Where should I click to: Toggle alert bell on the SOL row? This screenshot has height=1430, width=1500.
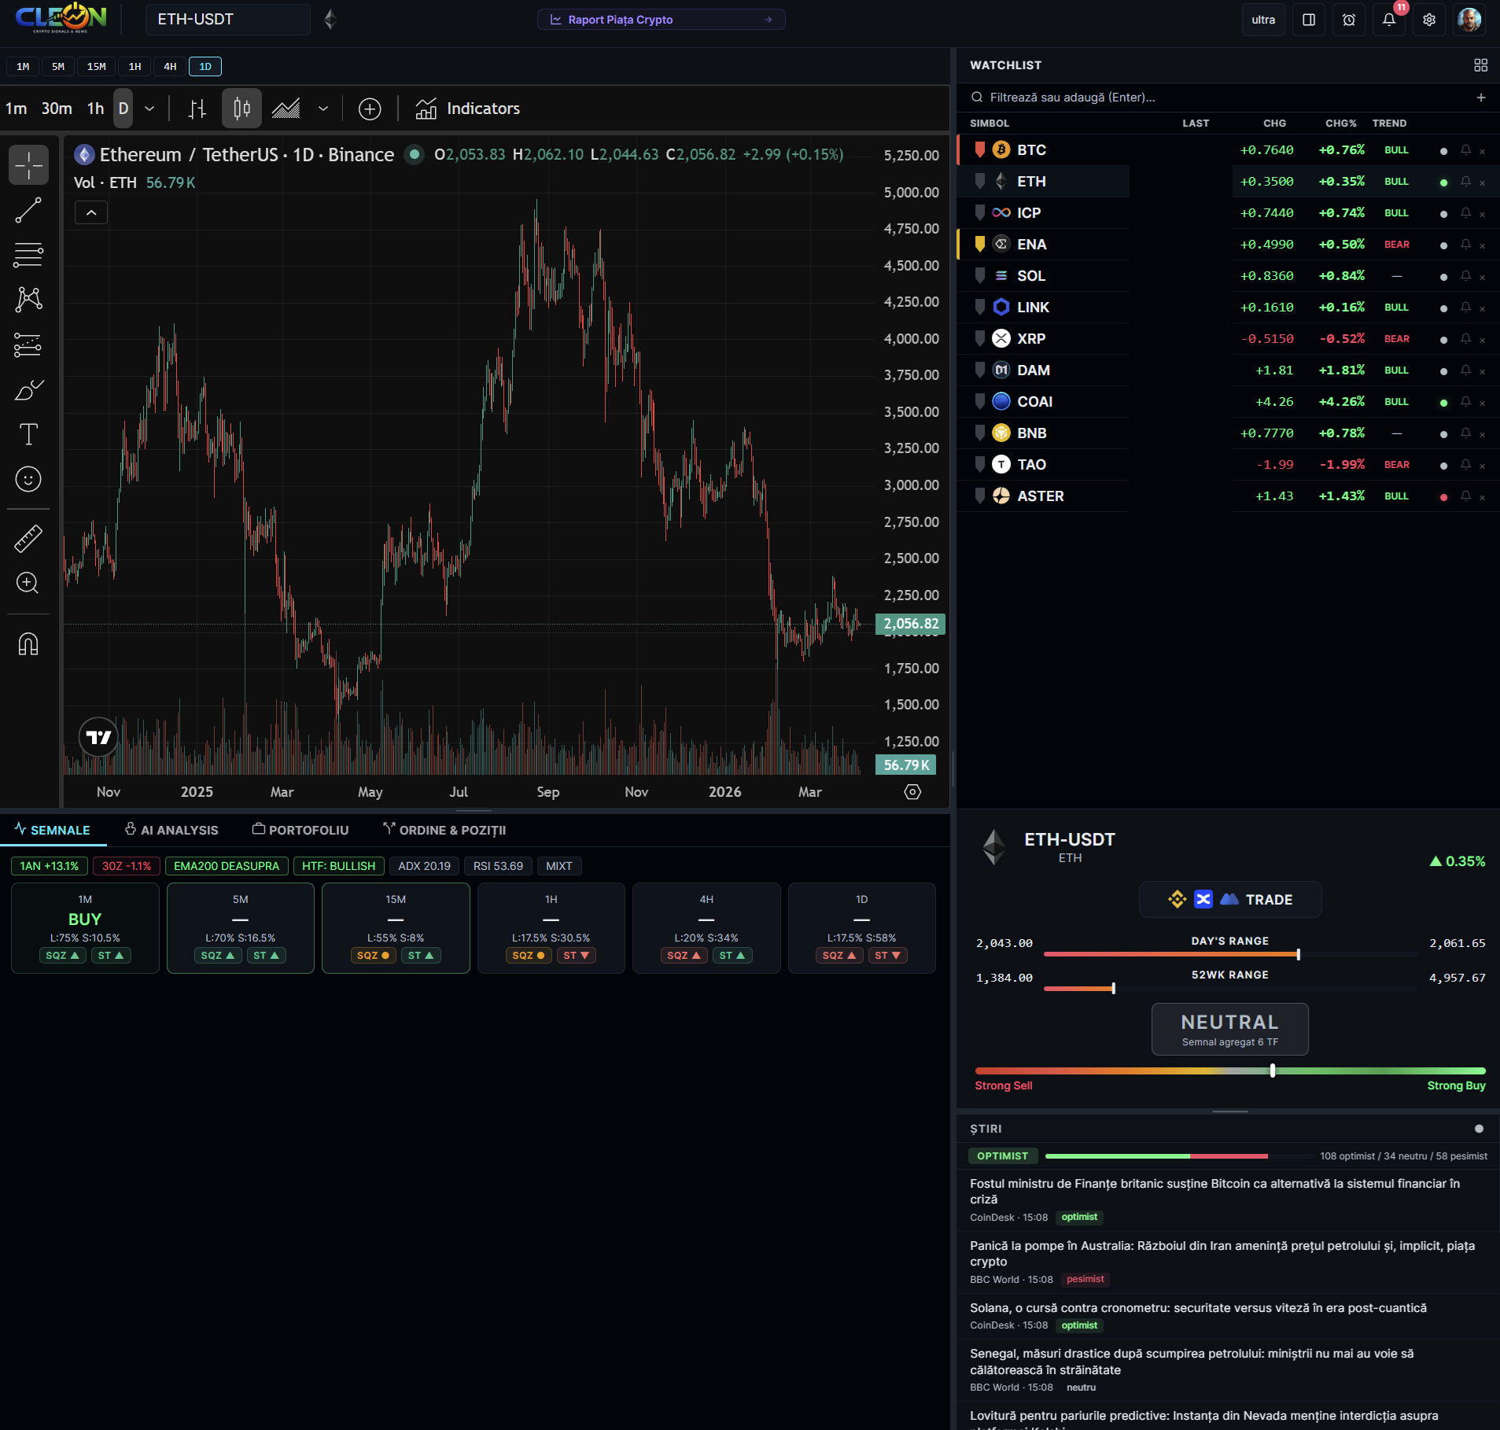click(x=1465, y=275)
